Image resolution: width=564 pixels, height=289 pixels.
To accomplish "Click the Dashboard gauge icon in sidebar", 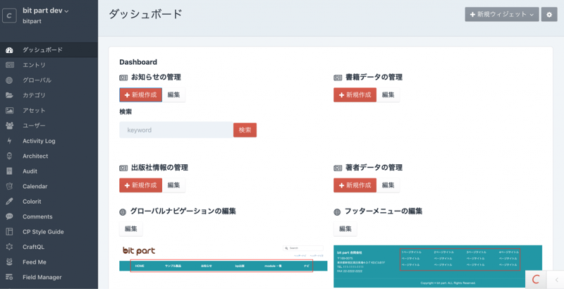I will pos(9,50).
